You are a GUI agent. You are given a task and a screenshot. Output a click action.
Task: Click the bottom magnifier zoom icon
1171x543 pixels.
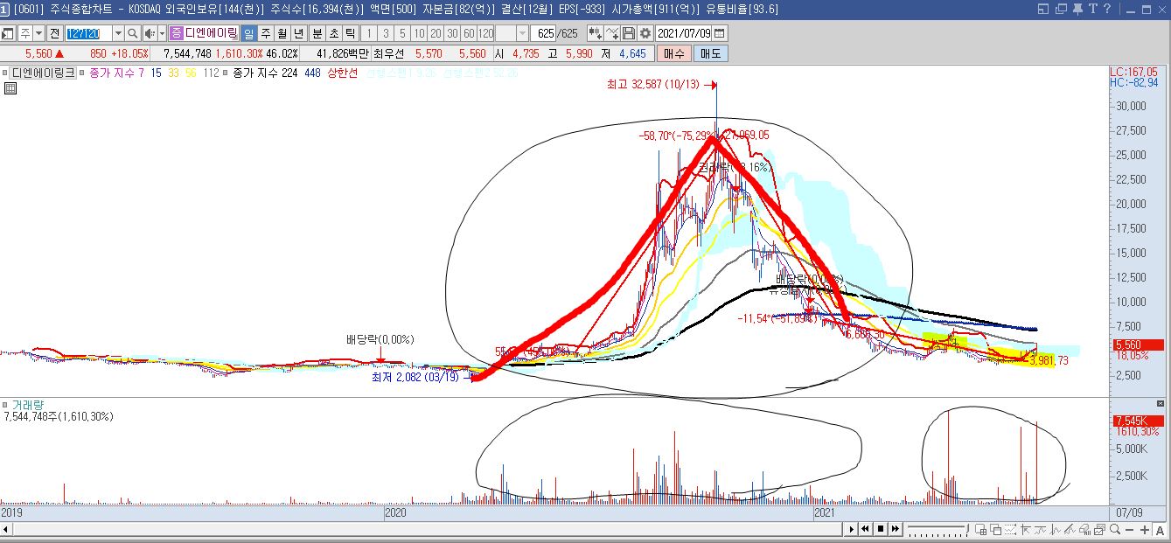point(1115,530)
